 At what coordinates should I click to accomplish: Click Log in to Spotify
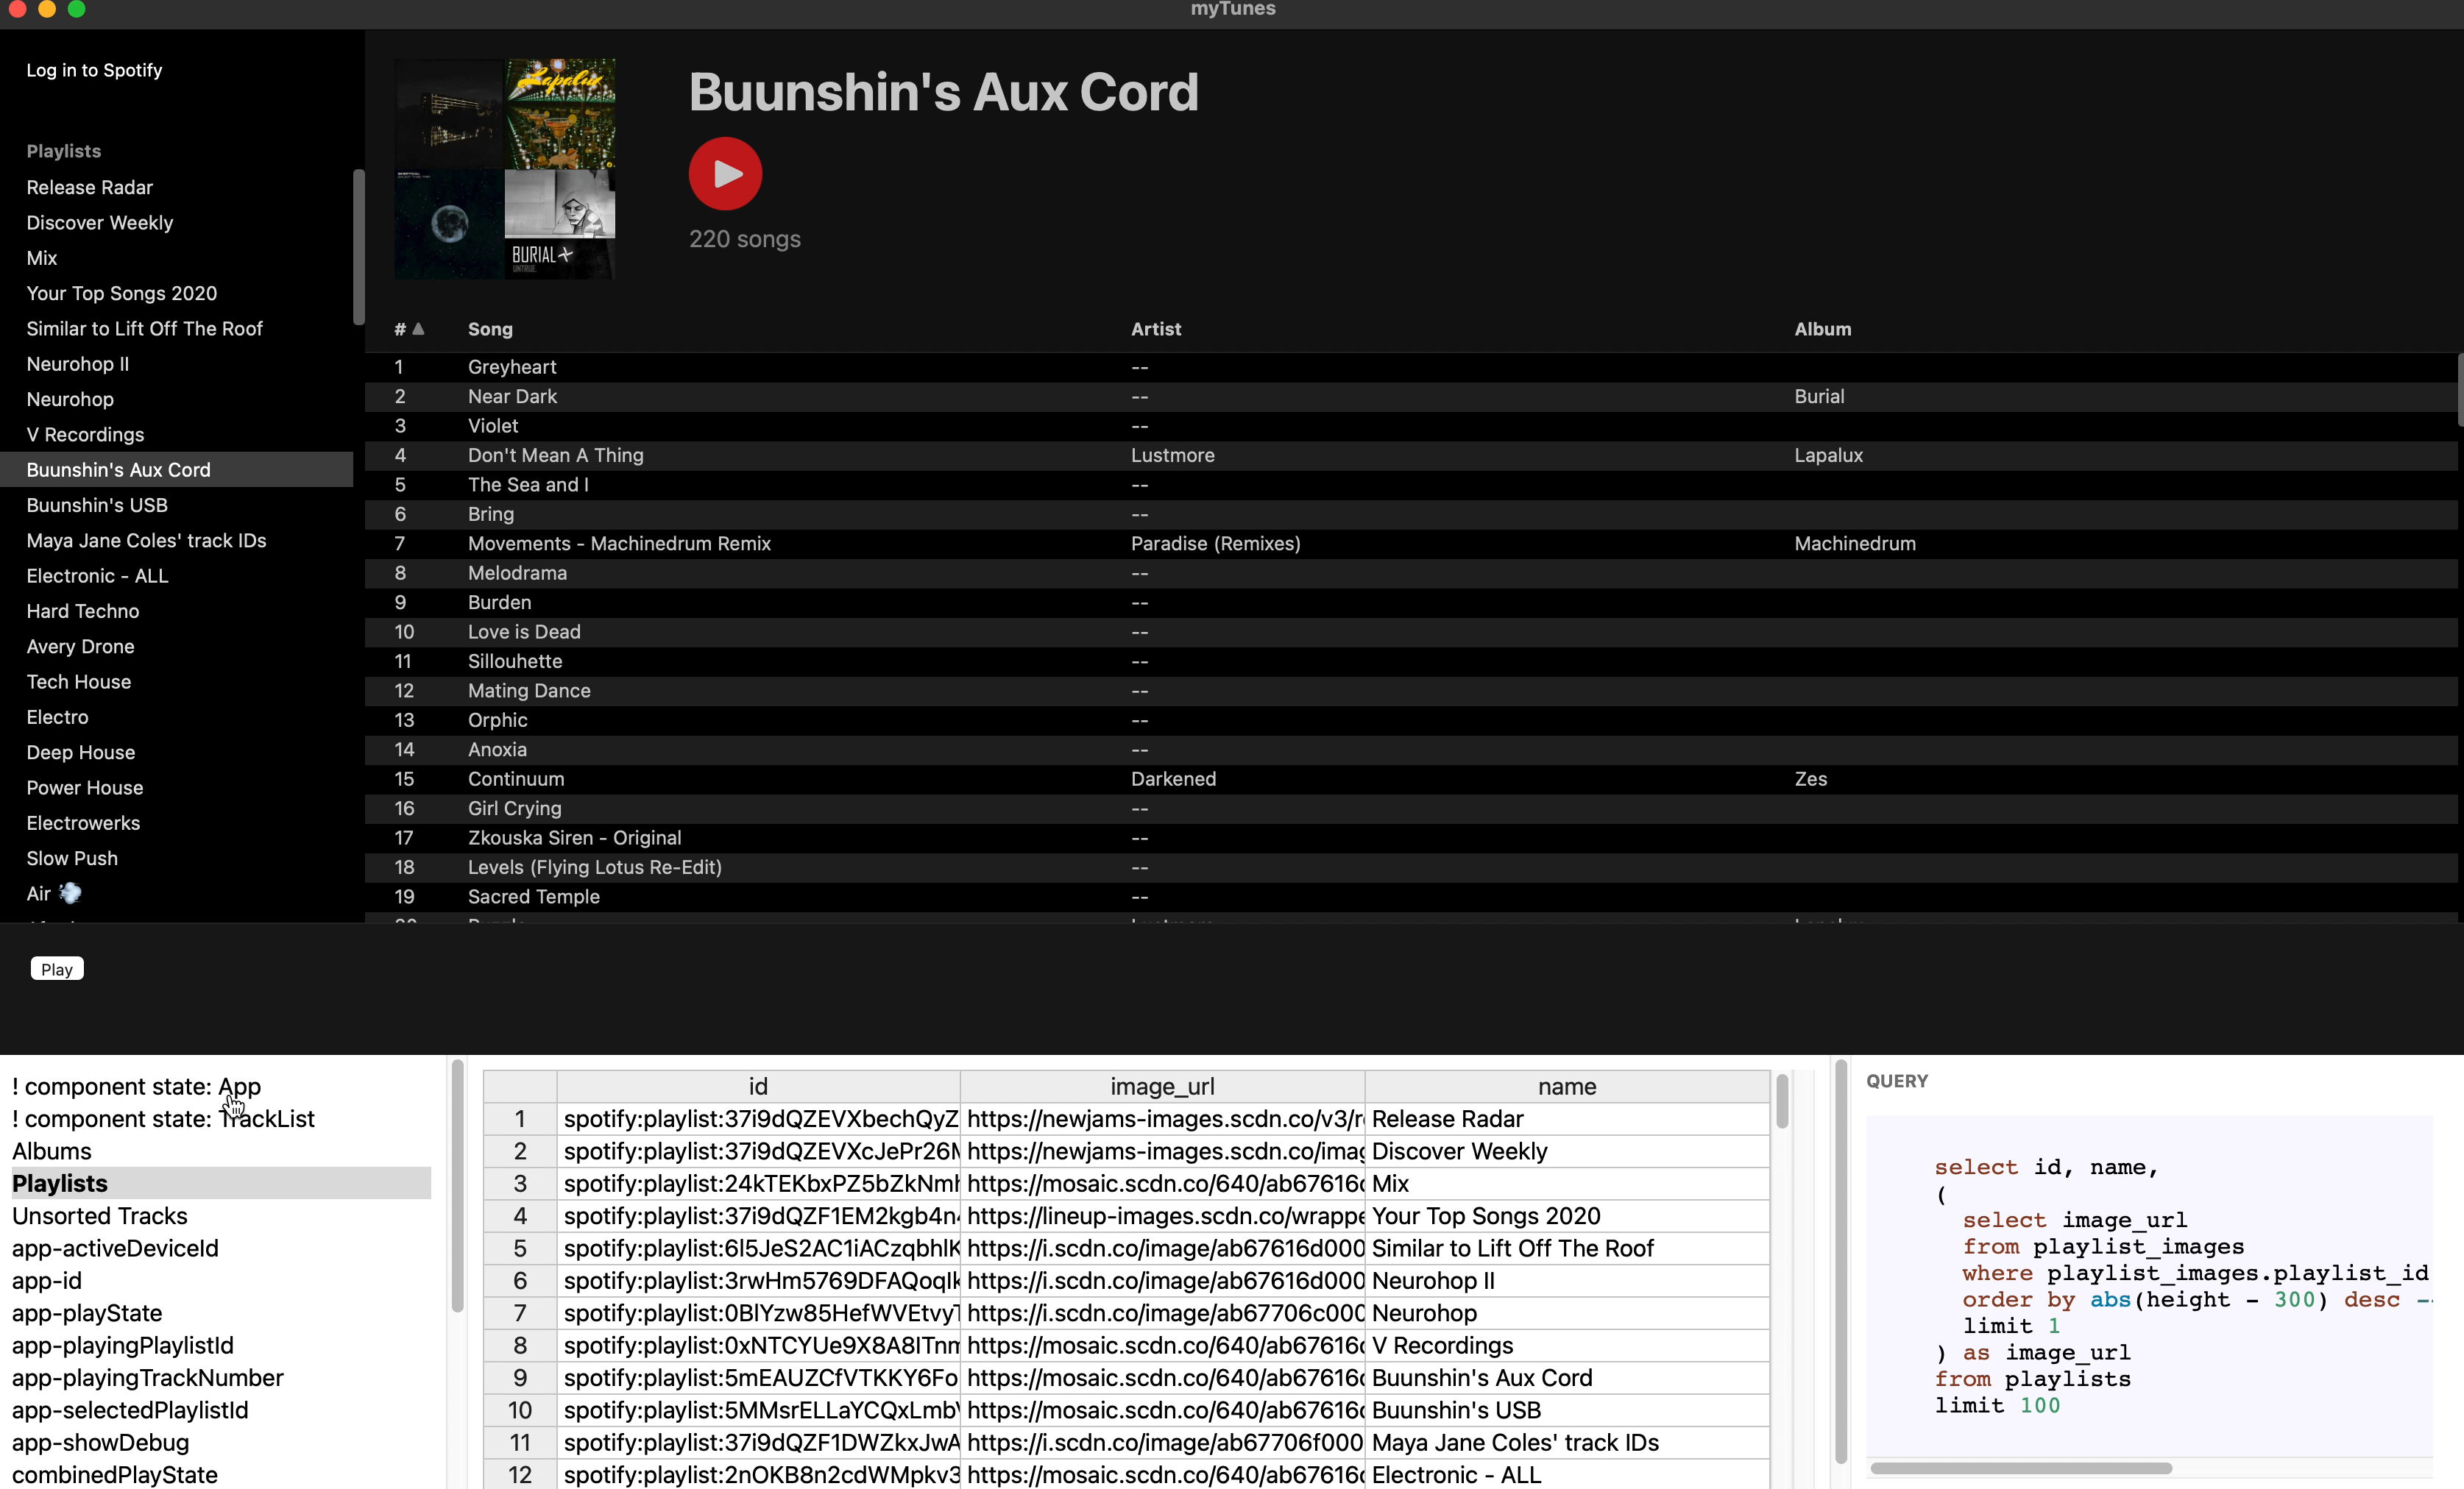(x=94, y=70)
